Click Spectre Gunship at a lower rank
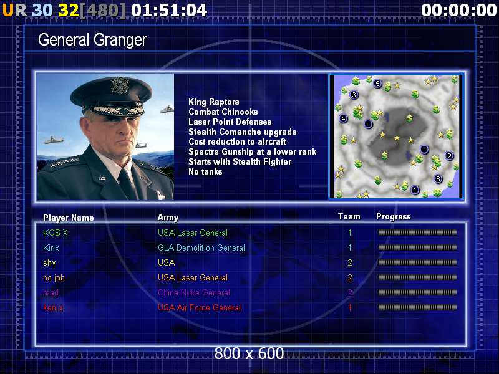499x374 pixels. pos(253,151)
